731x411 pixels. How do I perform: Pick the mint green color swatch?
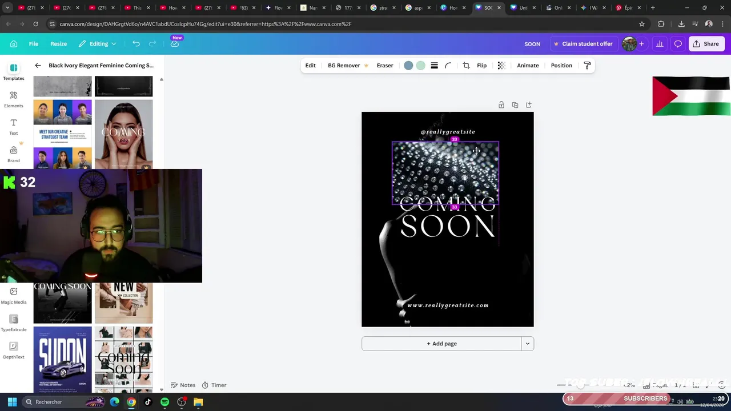click(x=421, y=66)
